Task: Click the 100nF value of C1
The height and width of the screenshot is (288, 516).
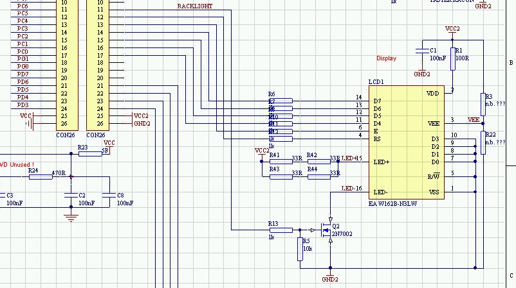Action: tap(438, 58)
